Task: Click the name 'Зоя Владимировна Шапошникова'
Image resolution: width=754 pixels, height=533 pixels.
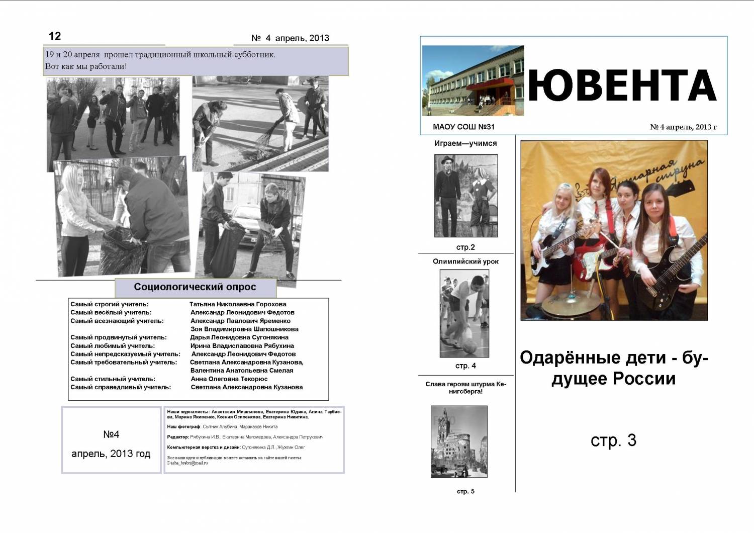Action: tap(244, 329)
